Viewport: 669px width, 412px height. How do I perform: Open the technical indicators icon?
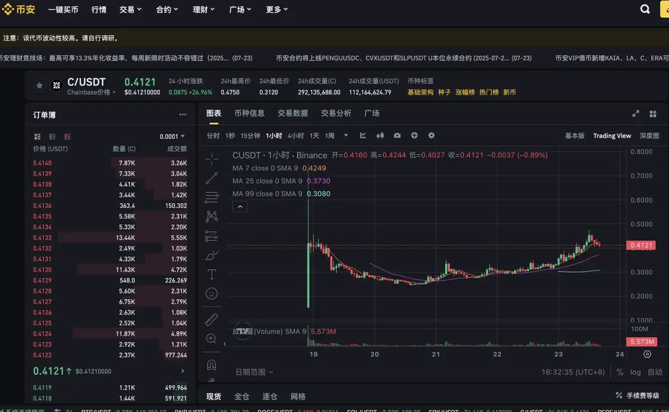[363, 135]
